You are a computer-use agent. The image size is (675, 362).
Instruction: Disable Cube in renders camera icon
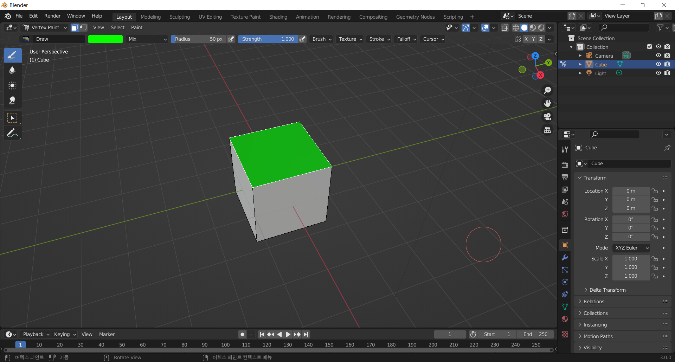coord(667,64)
